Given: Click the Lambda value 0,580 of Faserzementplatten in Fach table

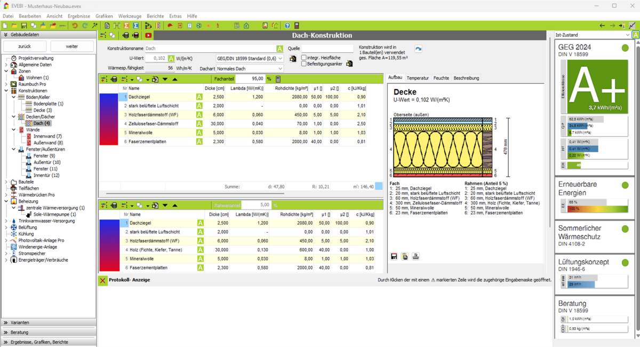Looking at the screenshot, I should click(257, 142).
